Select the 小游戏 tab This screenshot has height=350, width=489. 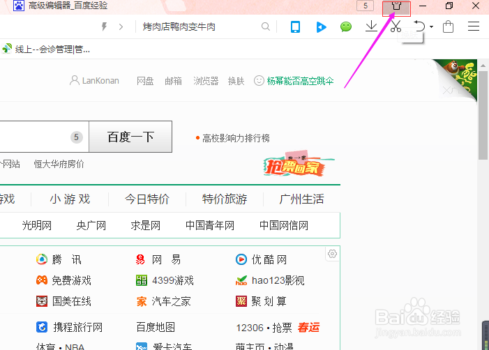coord(70,199)
